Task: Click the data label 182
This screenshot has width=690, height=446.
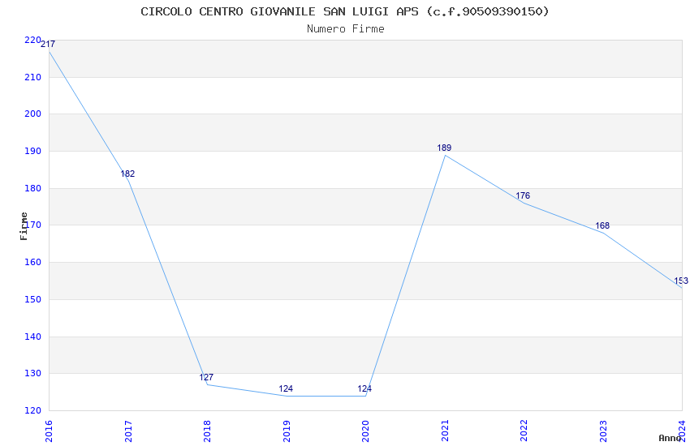Action: 127,174
